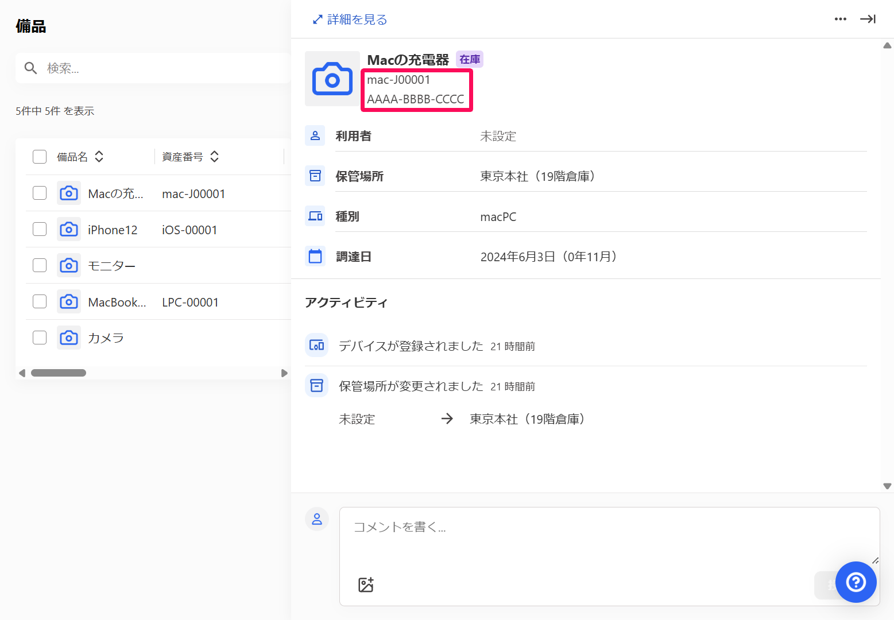Click the commenter avatar icon

[x=316, y=519]
